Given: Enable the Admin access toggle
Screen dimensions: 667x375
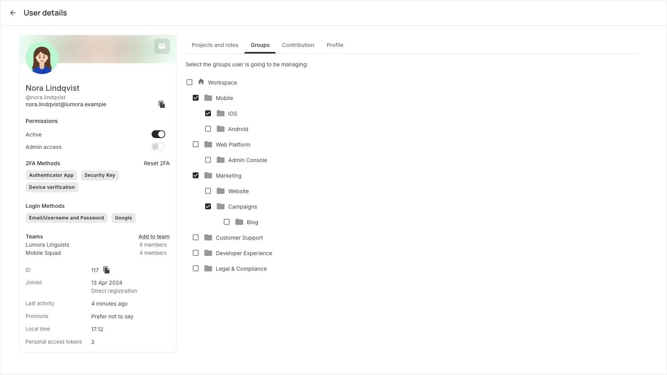Looking at the screenshot, I should click(x=158, y=147).
